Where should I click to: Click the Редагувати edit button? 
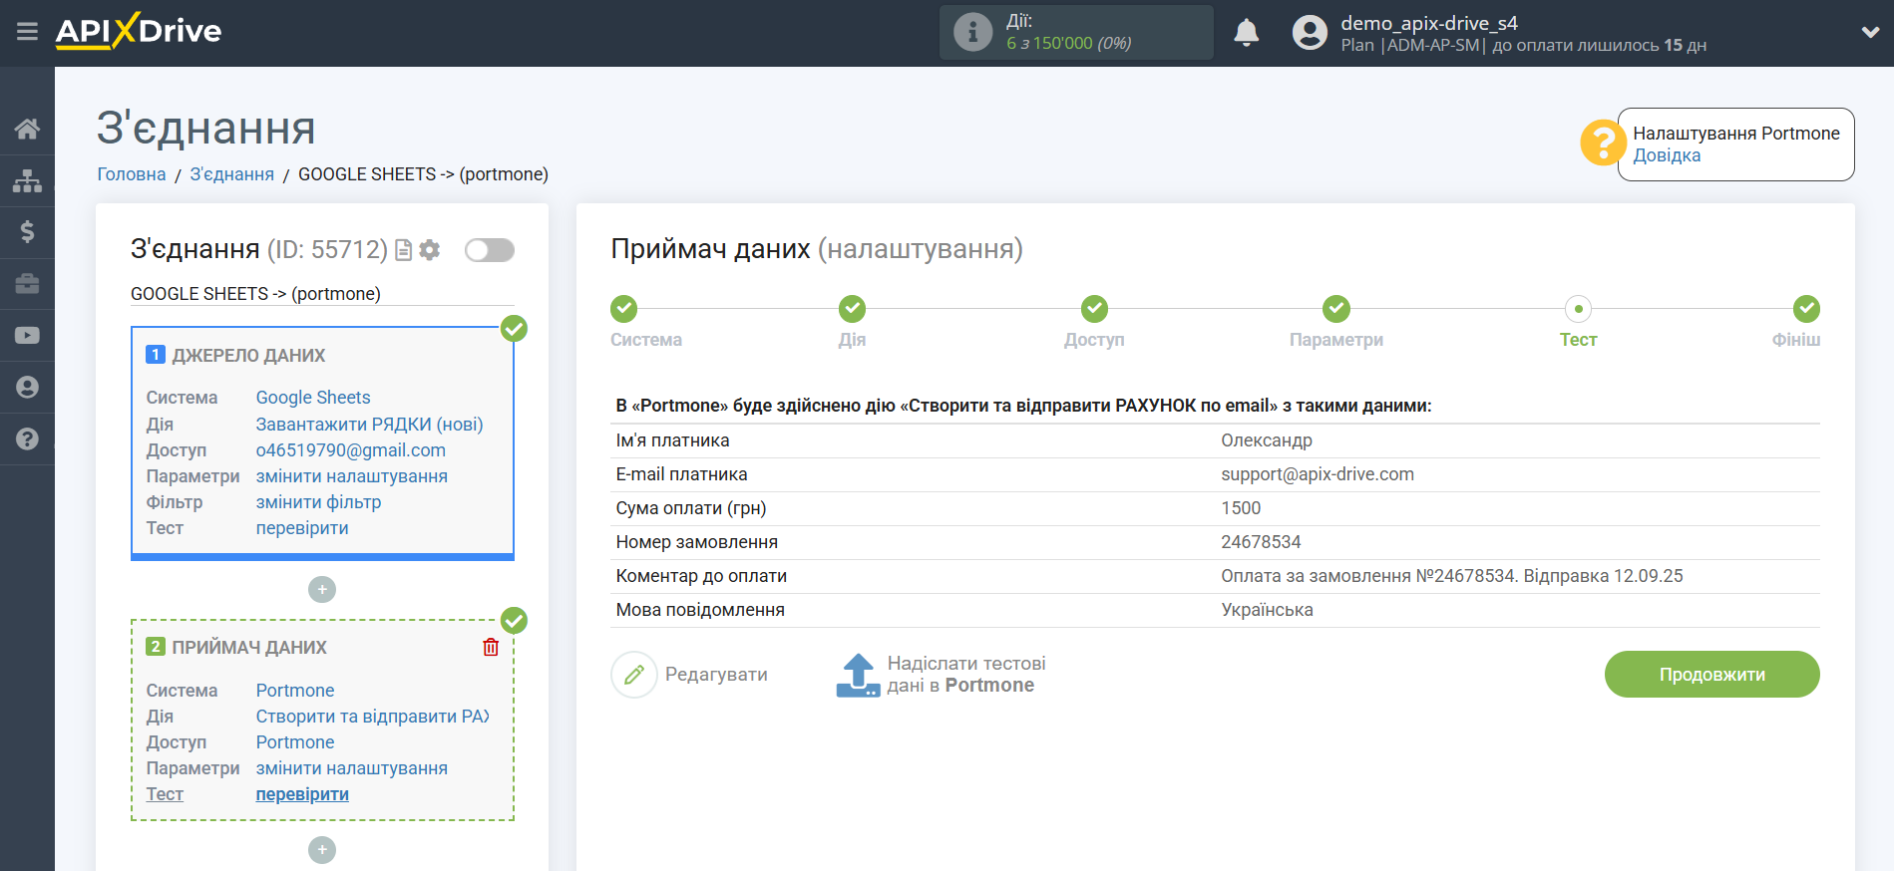[x=690, y=675]
